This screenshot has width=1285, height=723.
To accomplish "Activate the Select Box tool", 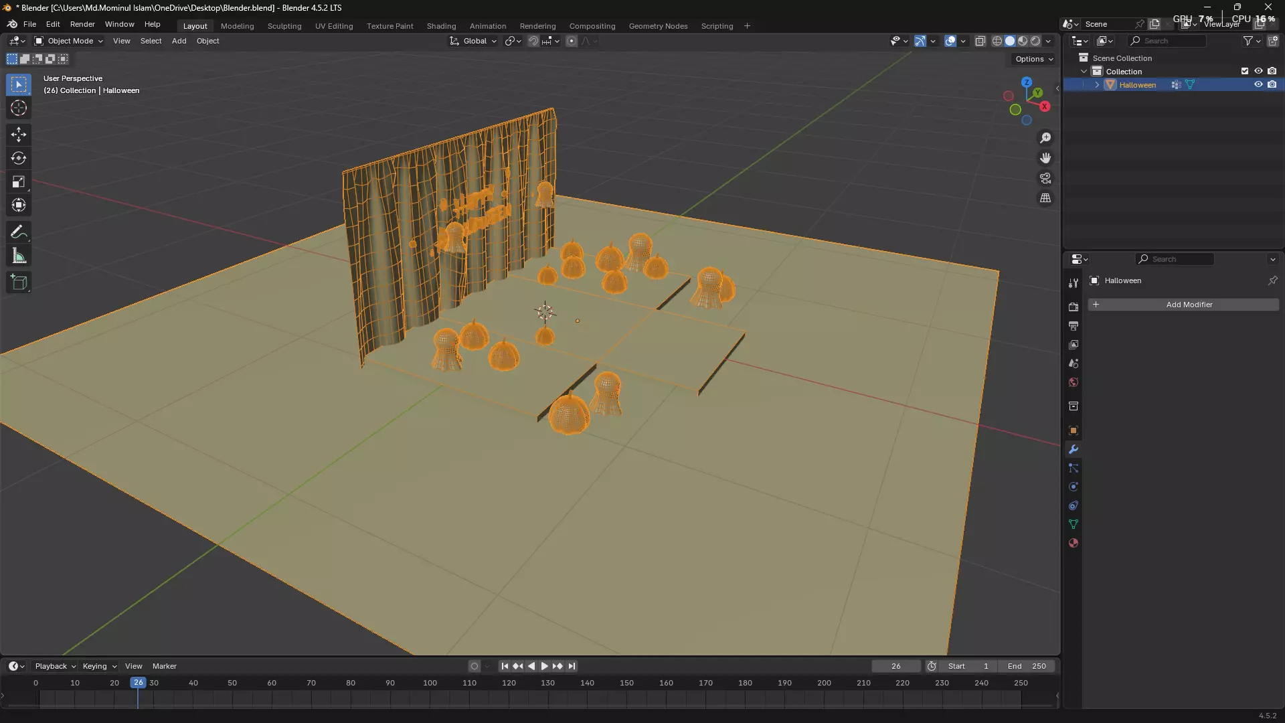I will point(19,84).
